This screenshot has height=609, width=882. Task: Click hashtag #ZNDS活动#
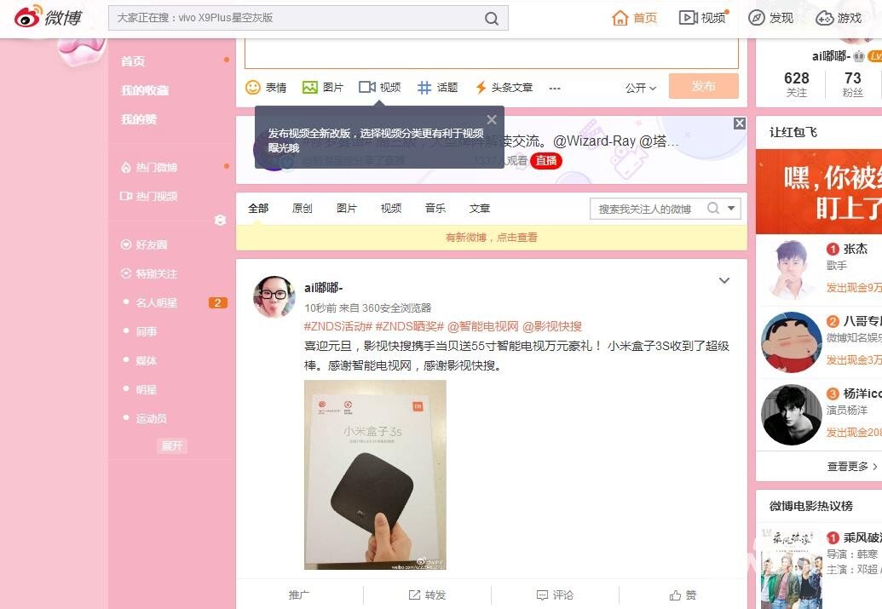[338, 326]
